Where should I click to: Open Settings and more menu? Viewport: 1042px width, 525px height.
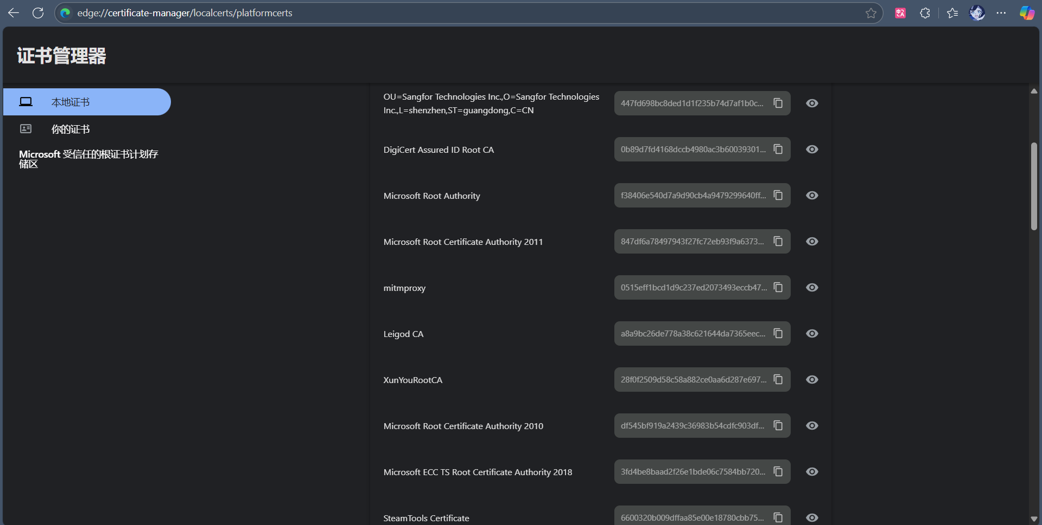1001,13
